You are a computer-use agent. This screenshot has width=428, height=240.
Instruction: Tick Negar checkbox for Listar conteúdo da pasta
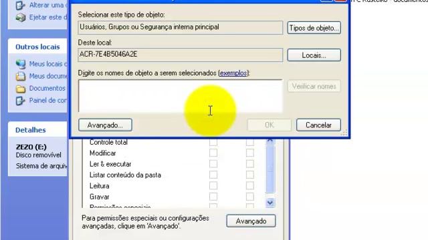pos(249,175)
